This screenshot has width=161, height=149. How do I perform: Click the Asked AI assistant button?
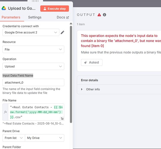tap(92, 62)
